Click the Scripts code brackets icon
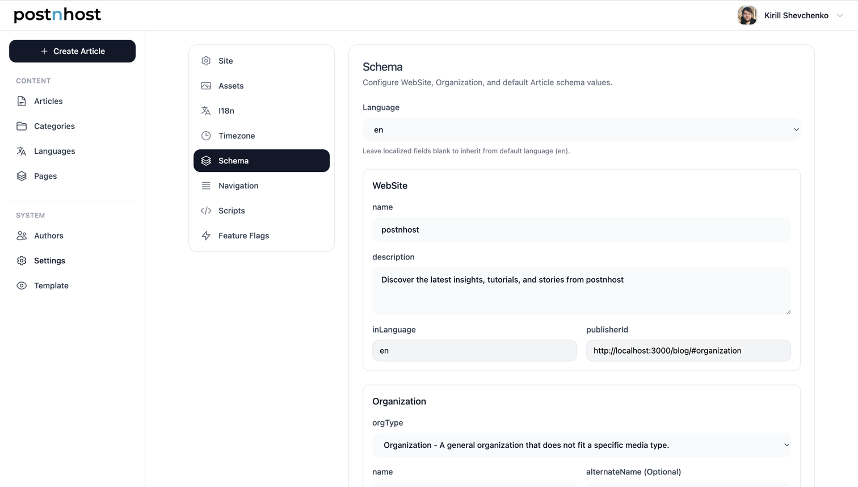The image size is (858, 487). (206, 211)
